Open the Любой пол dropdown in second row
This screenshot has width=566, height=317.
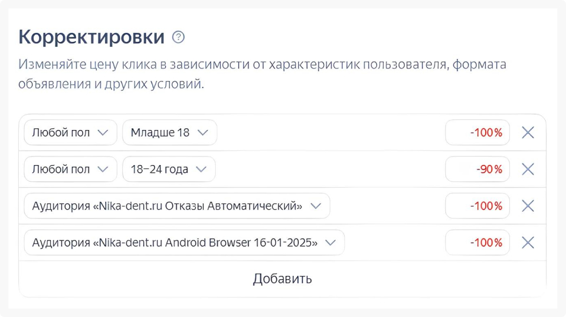[x=70, y=169]
